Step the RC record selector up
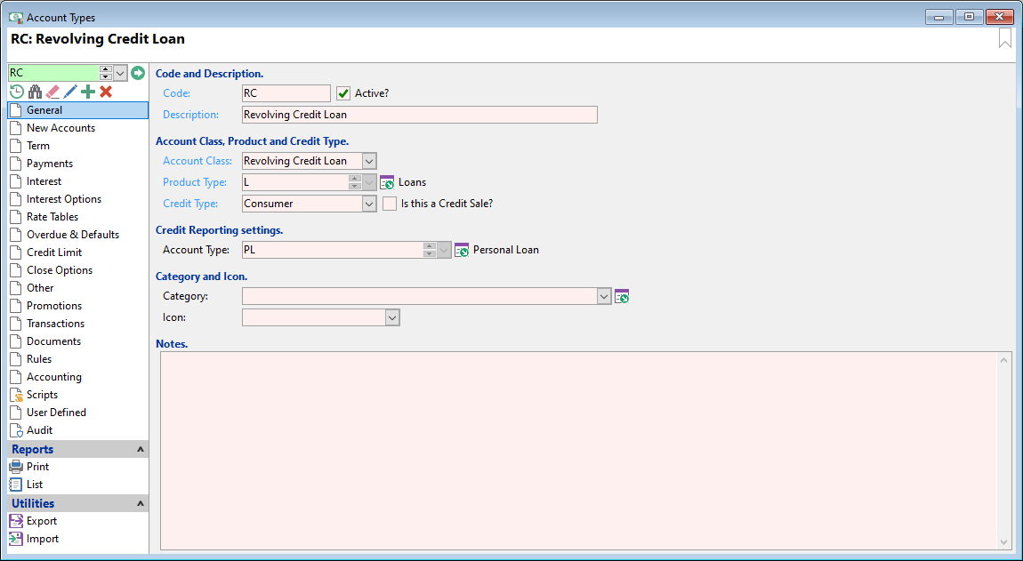Screen dimensions: 1023x561 pyautogui.click(x=106, y=69)
